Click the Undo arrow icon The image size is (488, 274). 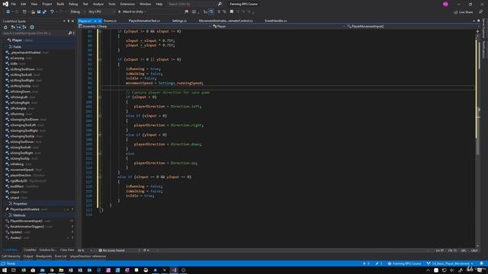point(52,12)
